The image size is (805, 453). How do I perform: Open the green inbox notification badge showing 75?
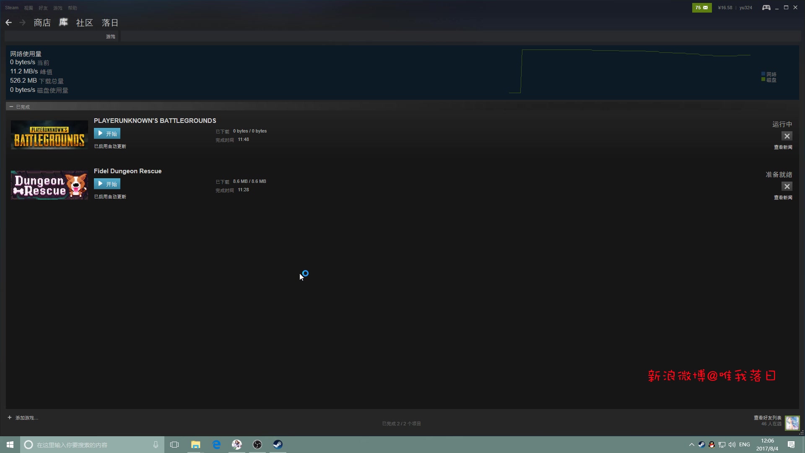coord(701,8)
